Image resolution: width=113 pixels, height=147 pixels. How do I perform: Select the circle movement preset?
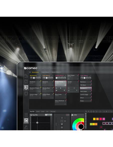point(65,118)
